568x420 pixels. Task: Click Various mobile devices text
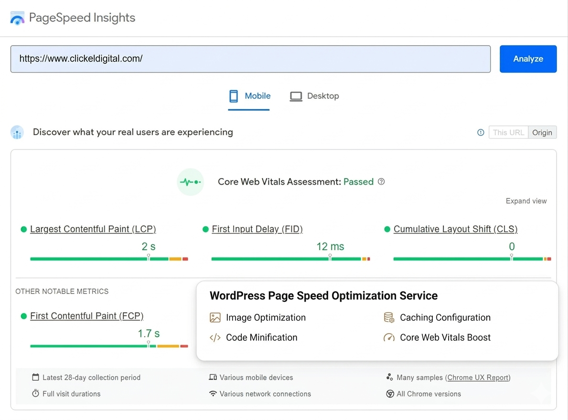tap(256, 378)
